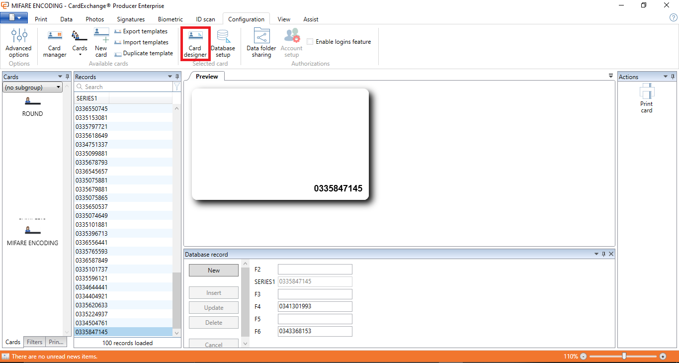Viewport: 679px width, 363px height.
Task: Open Actions panel options arrow
Action: [x=666, y=77]
